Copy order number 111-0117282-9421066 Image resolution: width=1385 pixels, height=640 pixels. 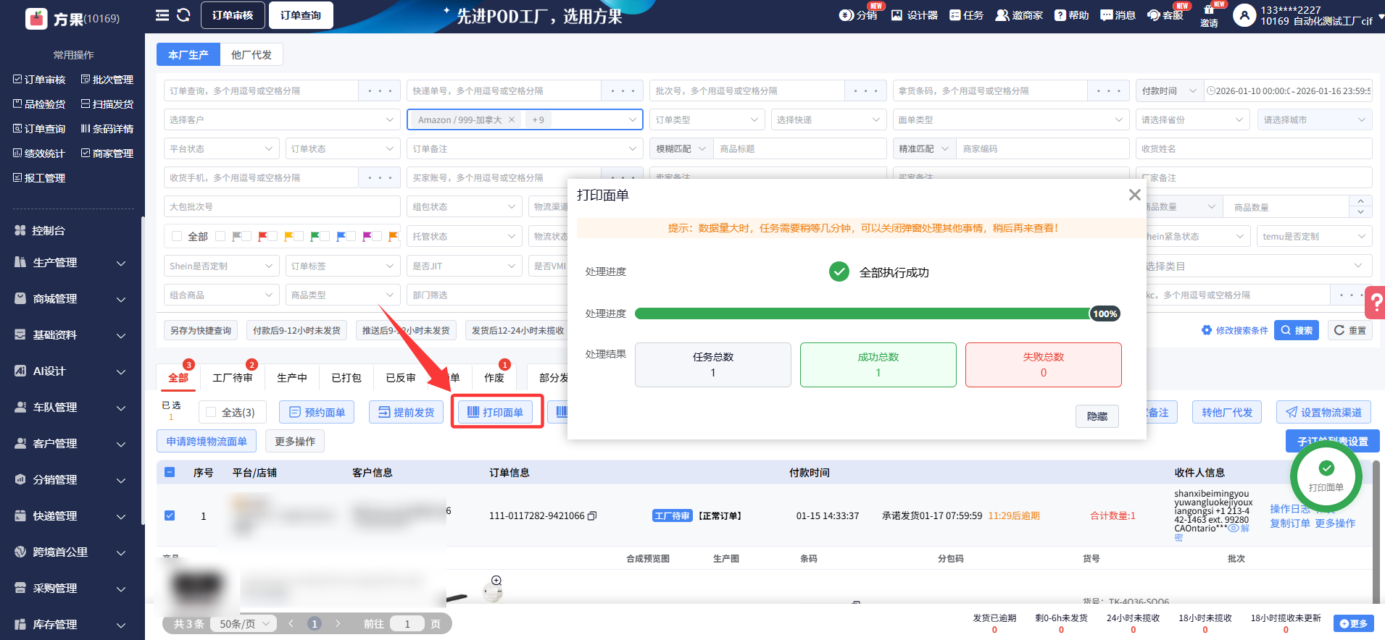(592, 516)
